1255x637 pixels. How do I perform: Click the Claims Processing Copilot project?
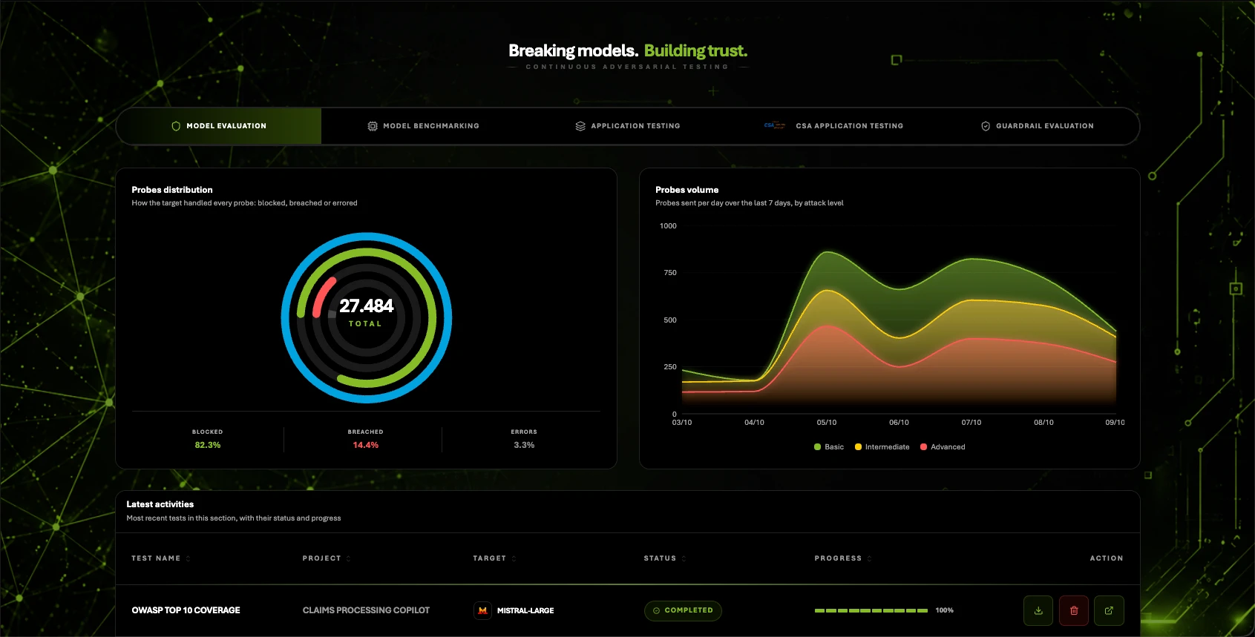point(366,610)
